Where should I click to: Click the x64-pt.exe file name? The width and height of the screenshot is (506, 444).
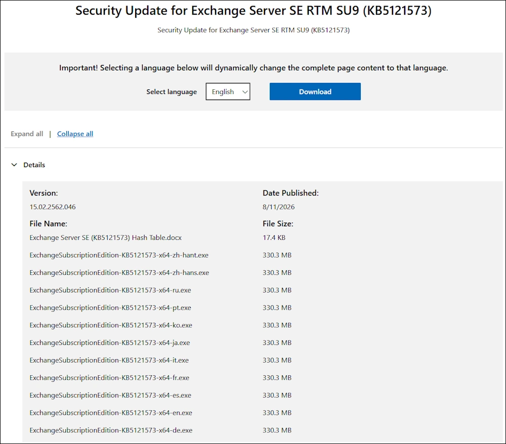[x=110, y=308]
